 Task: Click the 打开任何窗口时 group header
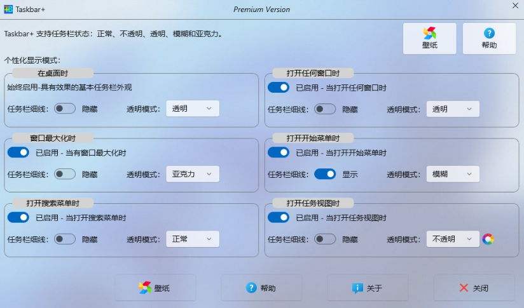point(313,73)
